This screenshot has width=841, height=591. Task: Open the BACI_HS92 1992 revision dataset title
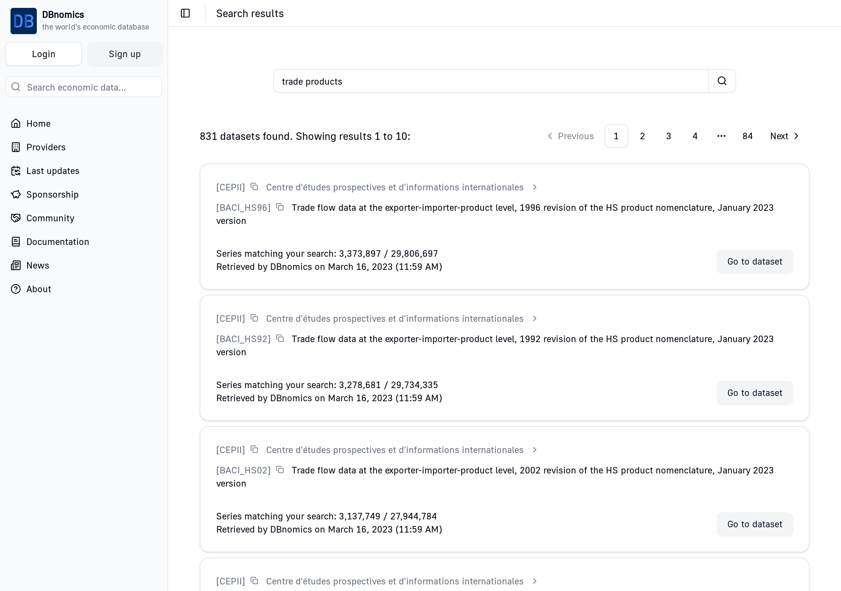click(x=495, y=346)
